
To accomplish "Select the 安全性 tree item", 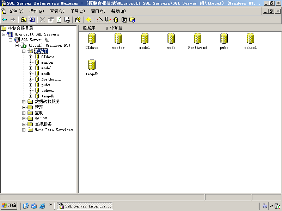I will [x=41, y=119].
